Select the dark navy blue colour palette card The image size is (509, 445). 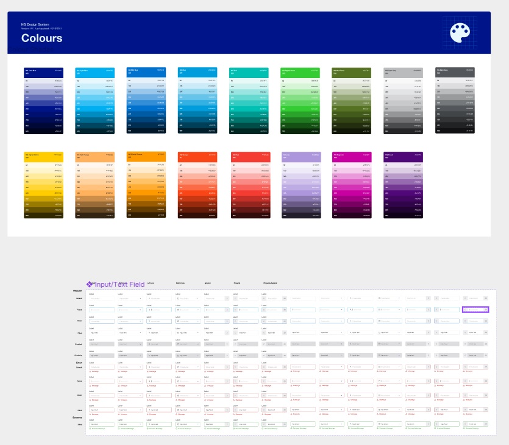[44, 100]
